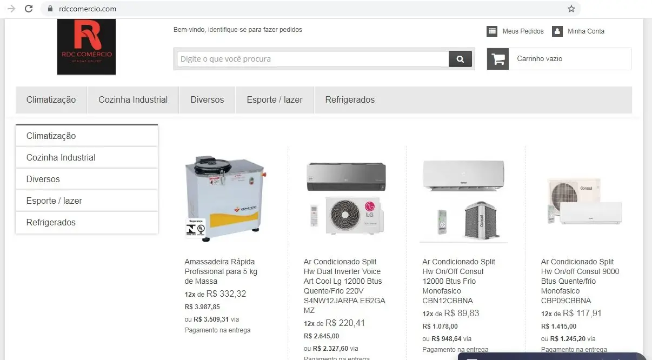The height and width of the screenshot is (360, 652).
Task: Open Minha Conta link
Action: pyautogui.click(x=586, y=31)
